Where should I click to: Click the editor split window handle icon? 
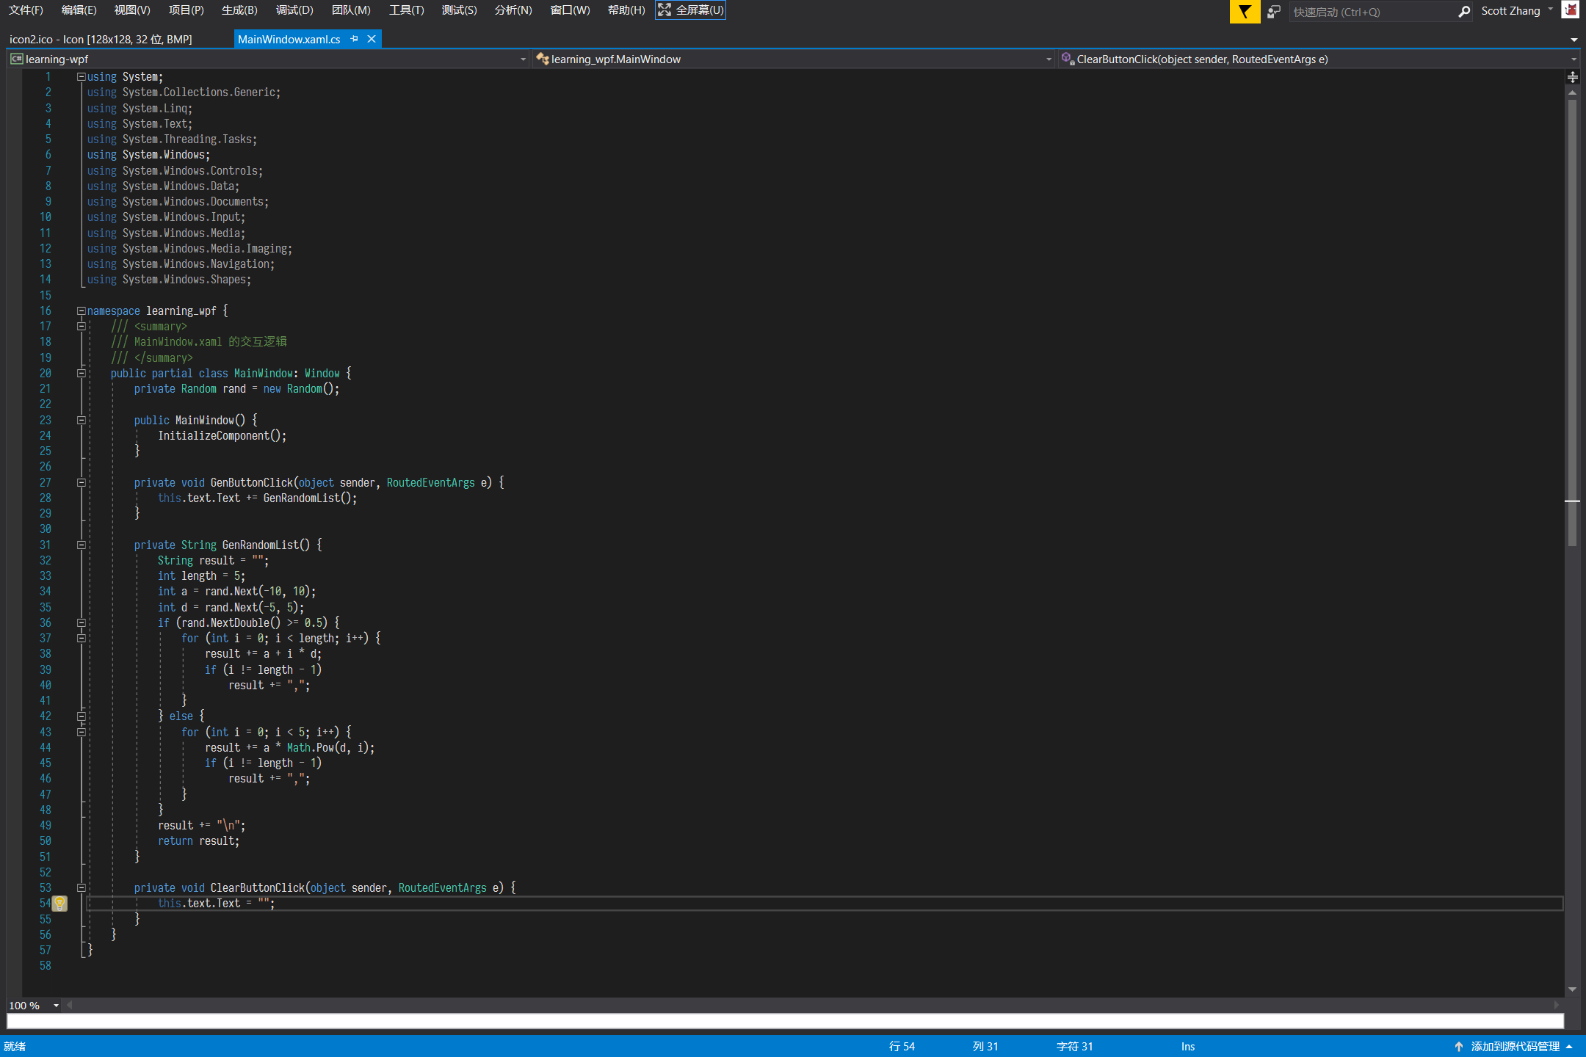pyautogui.click(x=1572, y=77)
